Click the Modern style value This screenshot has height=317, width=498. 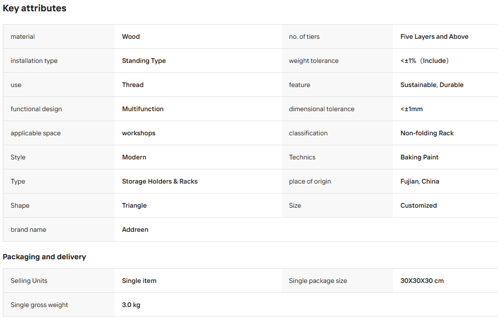[134, 157]
